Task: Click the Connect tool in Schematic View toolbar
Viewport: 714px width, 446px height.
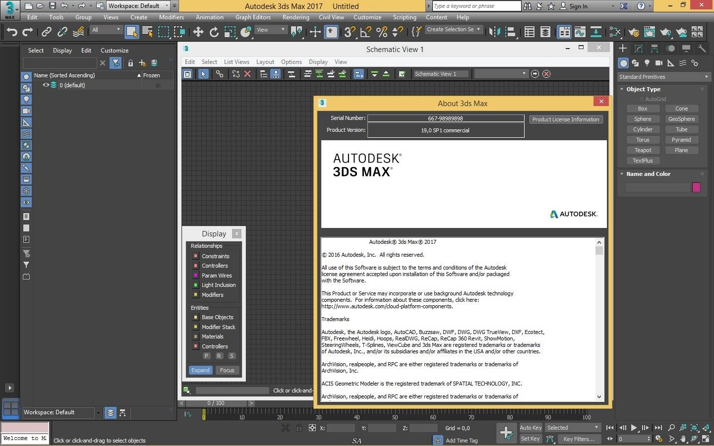Action: pyautogui.click(x=219, y=74)
